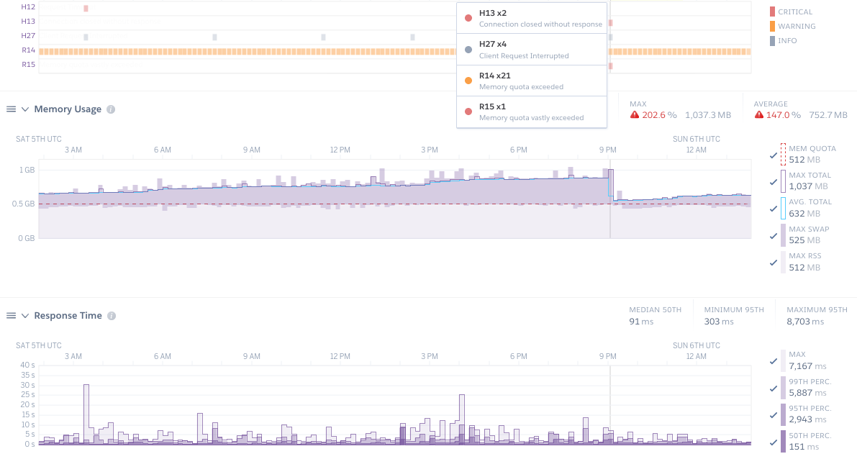Click the H13 x2 tooltip entry
The image size is (857, 459).
532,18
